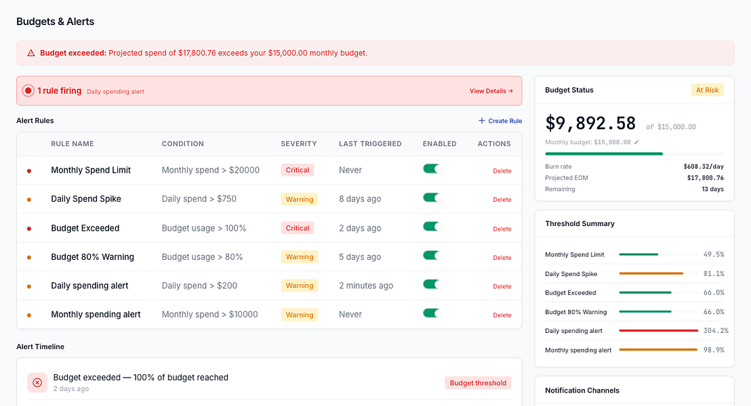Click the plus icon beside Create Rule
Screen dimensions: 751x406
[482, 120]
